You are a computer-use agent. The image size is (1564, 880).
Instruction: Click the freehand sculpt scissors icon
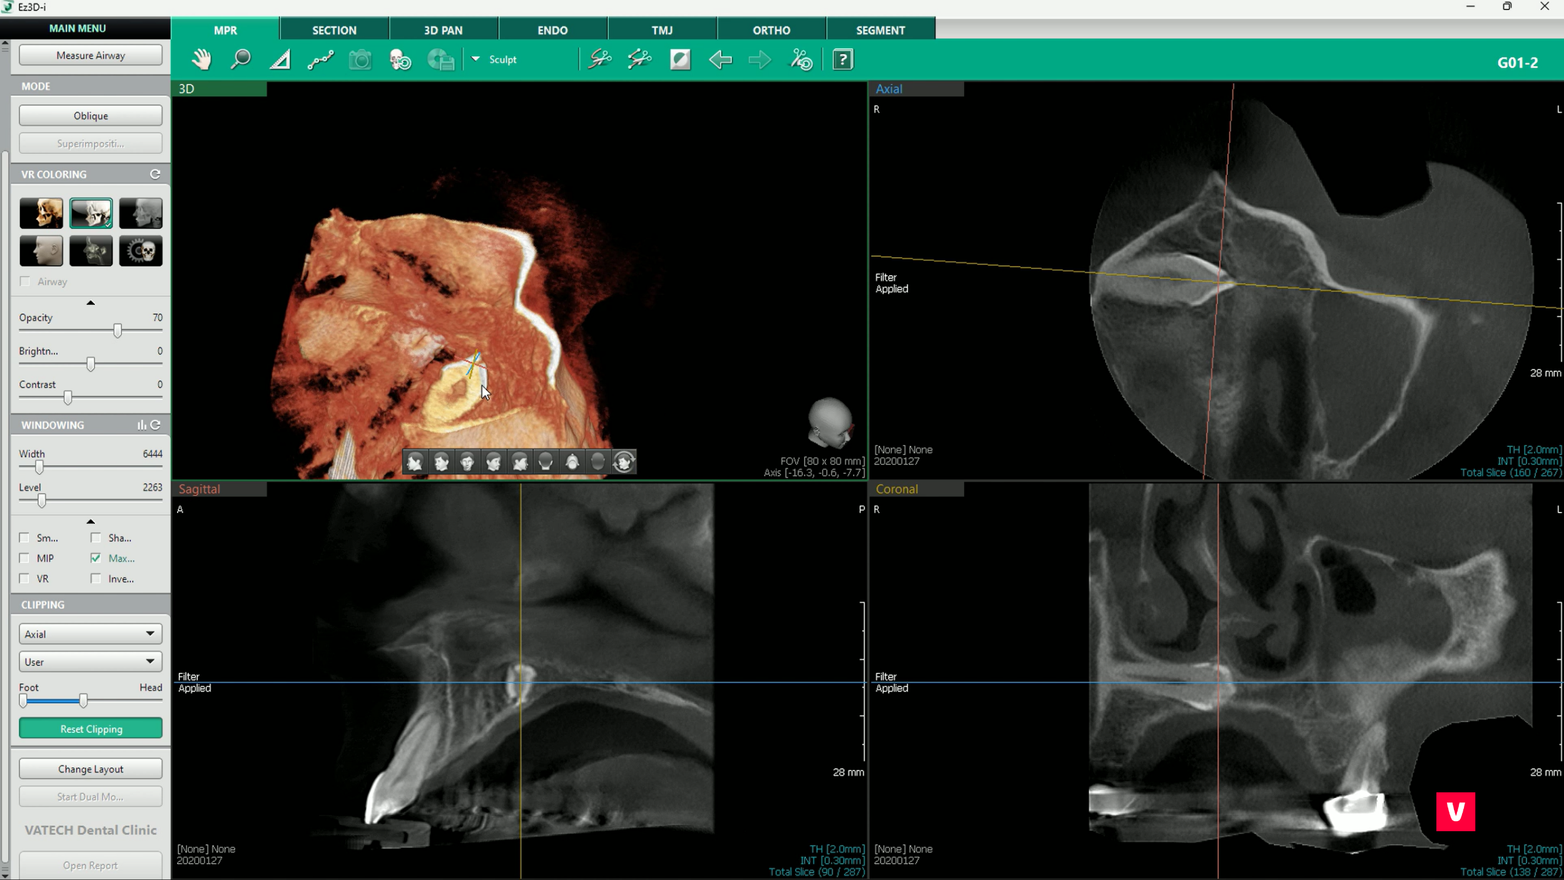(599, 60)
